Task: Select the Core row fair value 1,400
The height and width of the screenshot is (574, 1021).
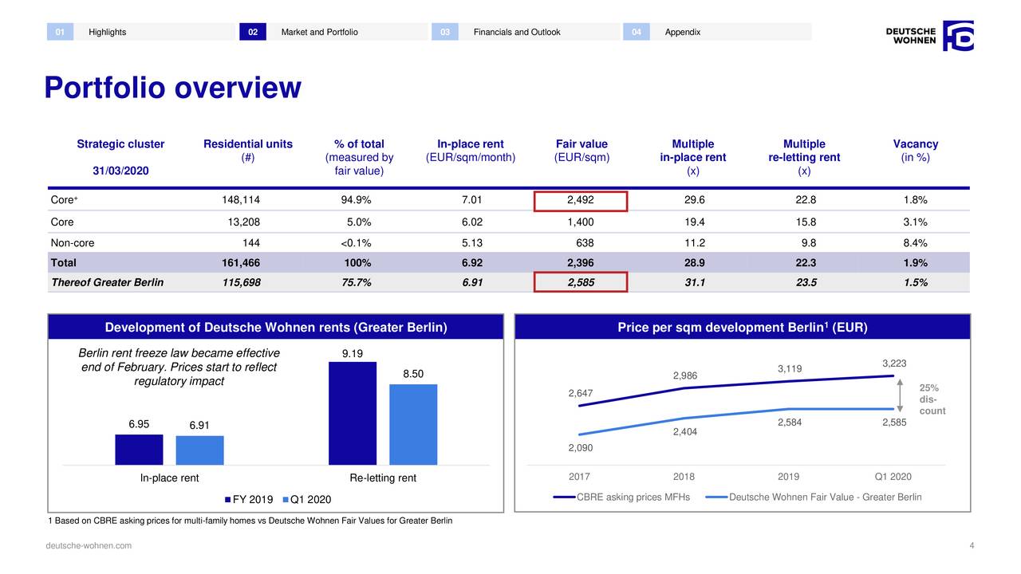Action: (580, 222)
